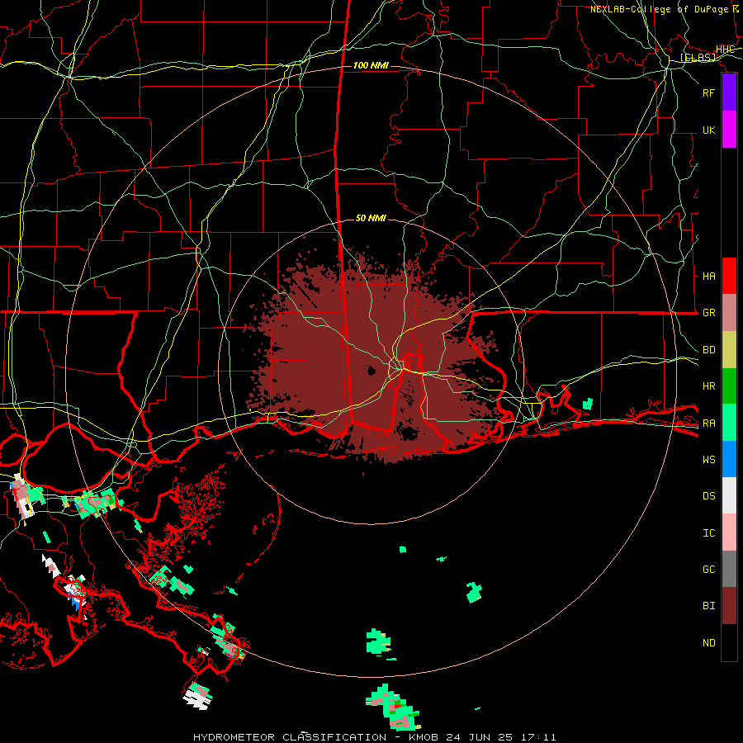This screenshot has width=743, height=743.
Task: Click the "HHC" product code text
Action: (x=725, y=49)
